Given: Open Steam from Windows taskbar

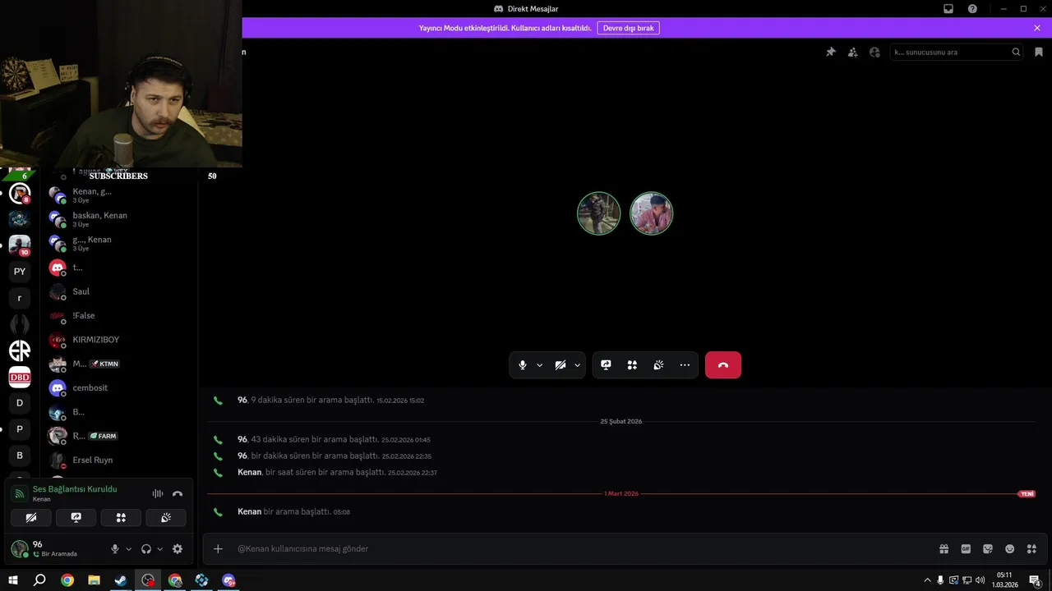Looking at the screenshot, I should [x=121, y=580].
